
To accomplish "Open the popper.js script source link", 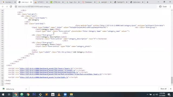I will coord(48,70).
